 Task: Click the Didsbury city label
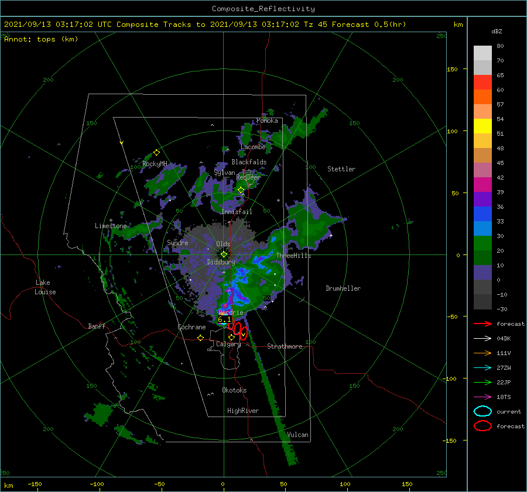[x=221, y=262]
